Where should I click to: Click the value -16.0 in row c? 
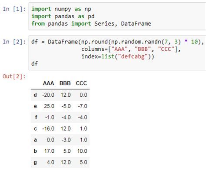48,128
